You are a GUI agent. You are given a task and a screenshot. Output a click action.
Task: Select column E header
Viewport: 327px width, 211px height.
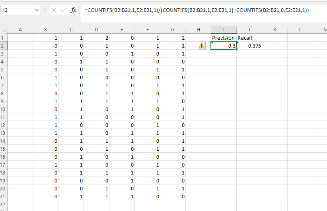(x=122, y=30)
